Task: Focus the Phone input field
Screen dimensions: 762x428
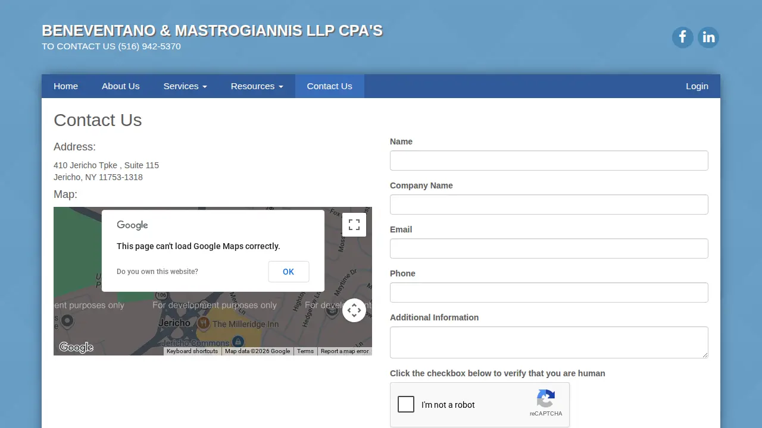Action: pos(549,292)
